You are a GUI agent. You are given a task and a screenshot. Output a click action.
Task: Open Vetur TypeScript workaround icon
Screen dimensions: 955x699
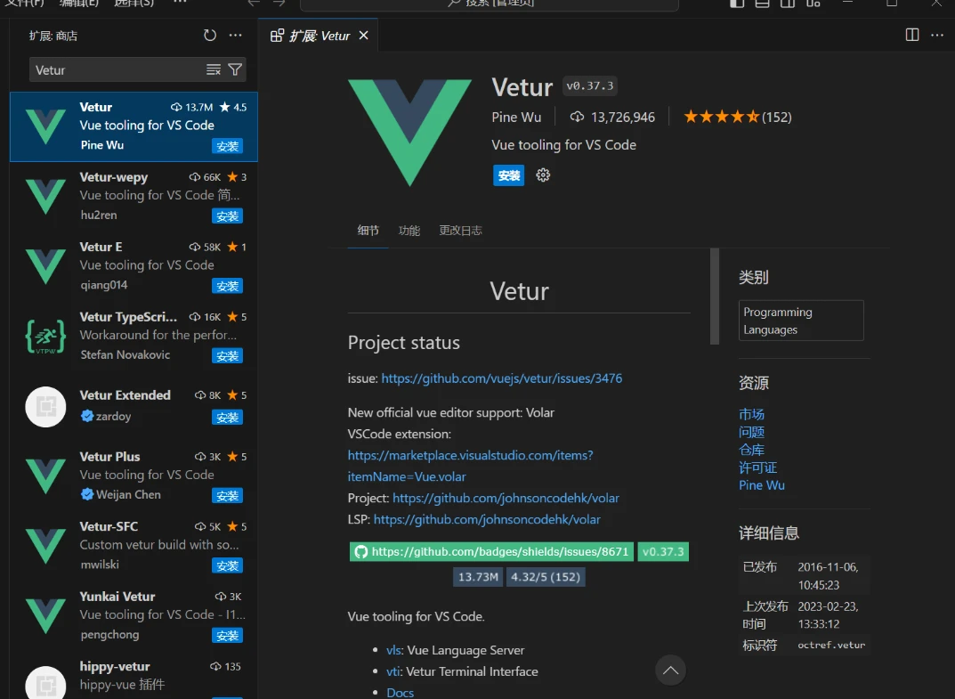tap(45, 337)
